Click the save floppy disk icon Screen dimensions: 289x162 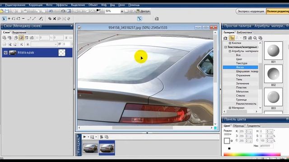pos(7,11)
